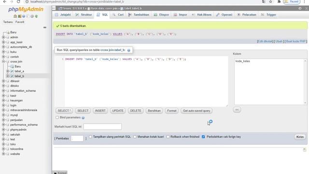Check Menahan kotak kueri option

tap(135, 136)
